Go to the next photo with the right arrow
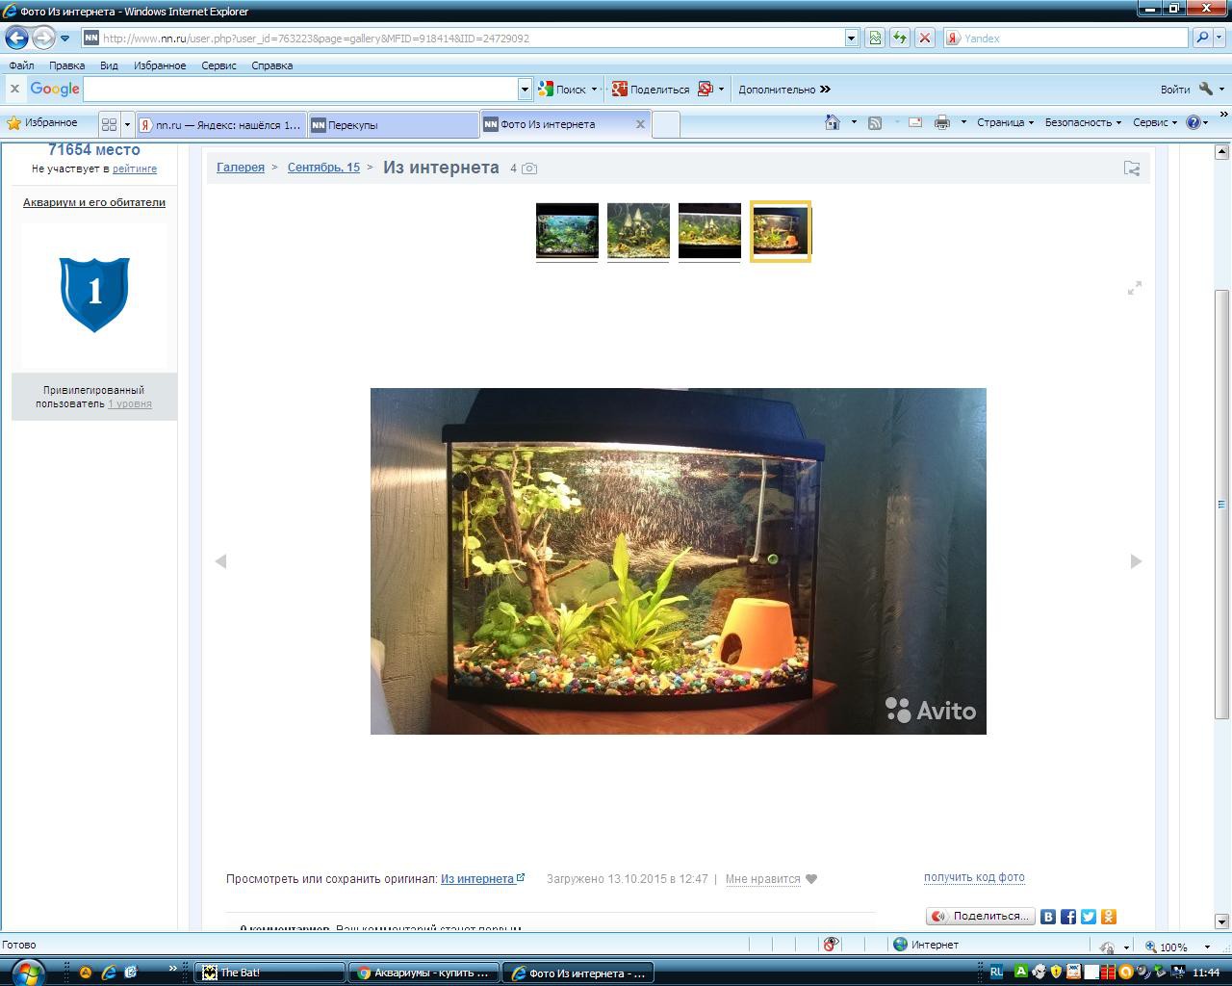This screenshot has height=986, width=1232. (x=1136, y=561)
